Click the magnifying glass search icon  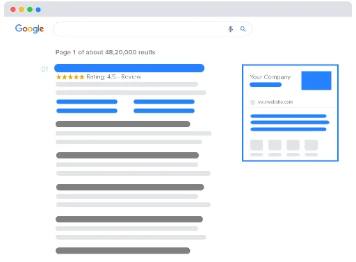point(243,29)
